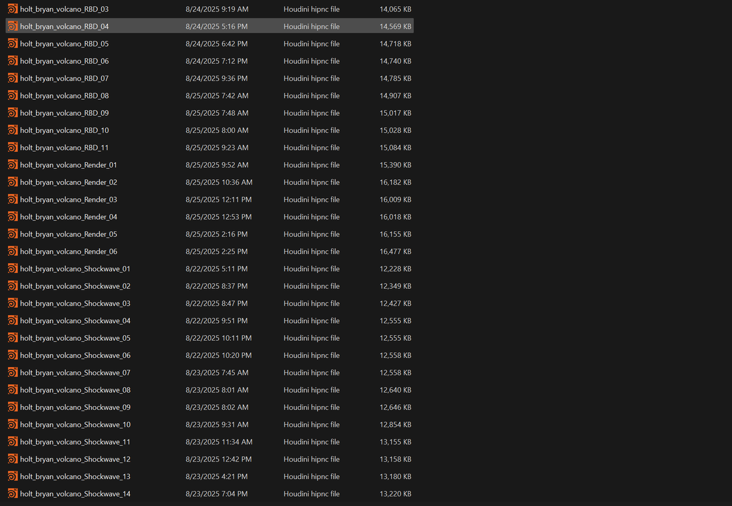Click the date 8/23/2025 7:04 PM
Viewport: 732px width, 506px height.
click(217, 494)
